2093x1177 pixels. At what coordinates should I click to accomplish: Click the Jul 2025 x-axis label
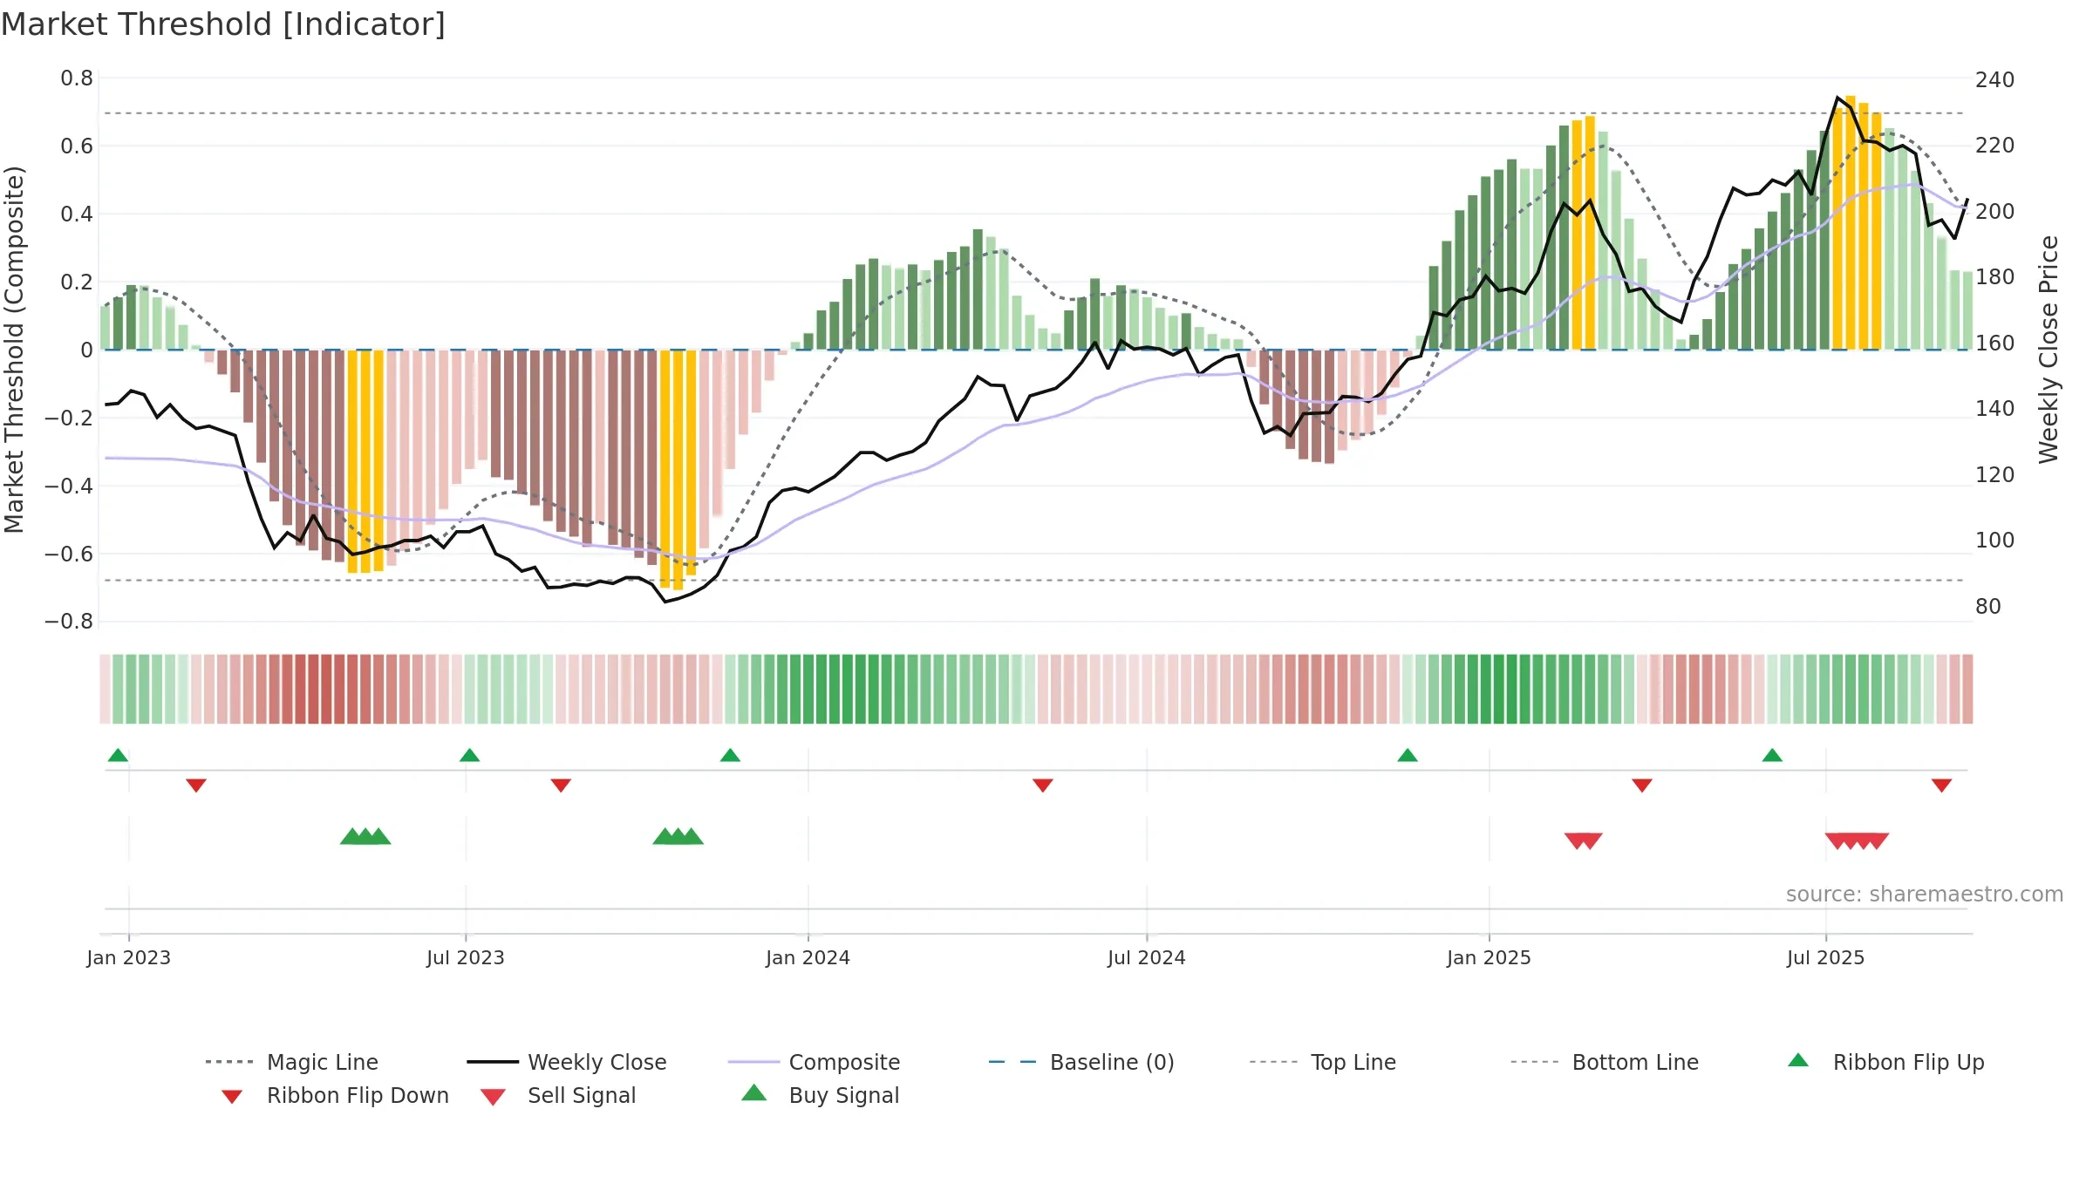(x=1826, y=957)
